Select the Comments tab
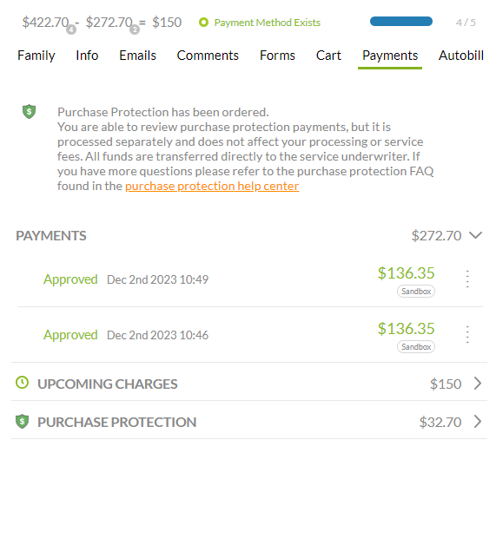Image resolution: width=496 pixels, height=558 pixels. 208,56
